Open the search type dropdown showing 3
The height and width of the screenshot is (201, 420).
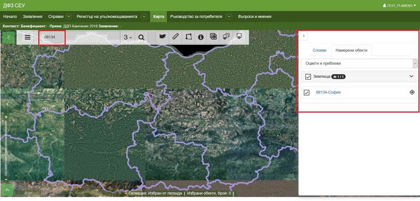pos(127,38)
